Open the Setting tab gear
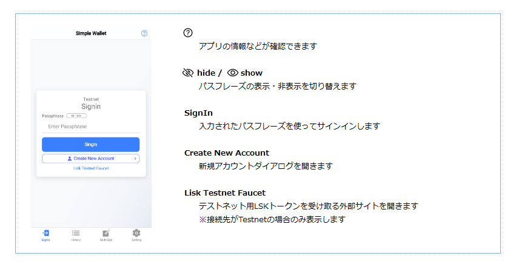516x267 pixels. click(x=136, y=236)
